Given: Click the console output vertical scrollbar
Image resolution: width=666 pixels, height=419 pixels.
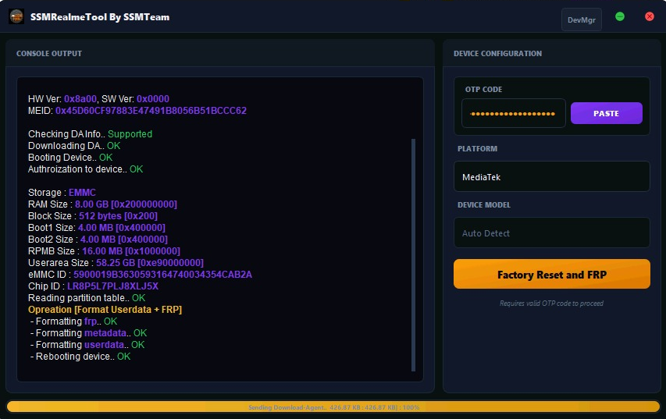Looking at the screenshot, I should (x=413, y=254).
